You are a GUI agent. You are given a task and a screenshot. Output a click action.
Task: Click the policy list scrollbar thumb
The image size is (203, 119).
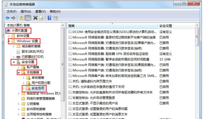[x=197, y=37]
